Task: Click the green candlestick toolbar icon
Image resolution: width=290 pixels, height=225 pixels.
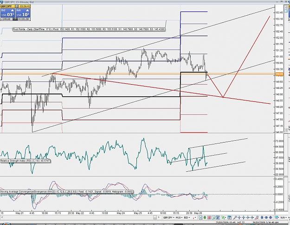Action: [x=205, y=218]
